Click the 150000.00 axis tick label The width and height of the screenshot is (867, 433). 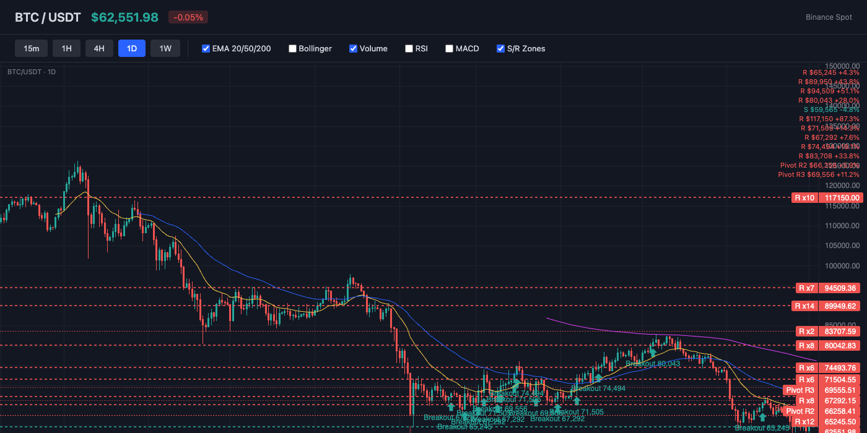[x=842, y=66]
